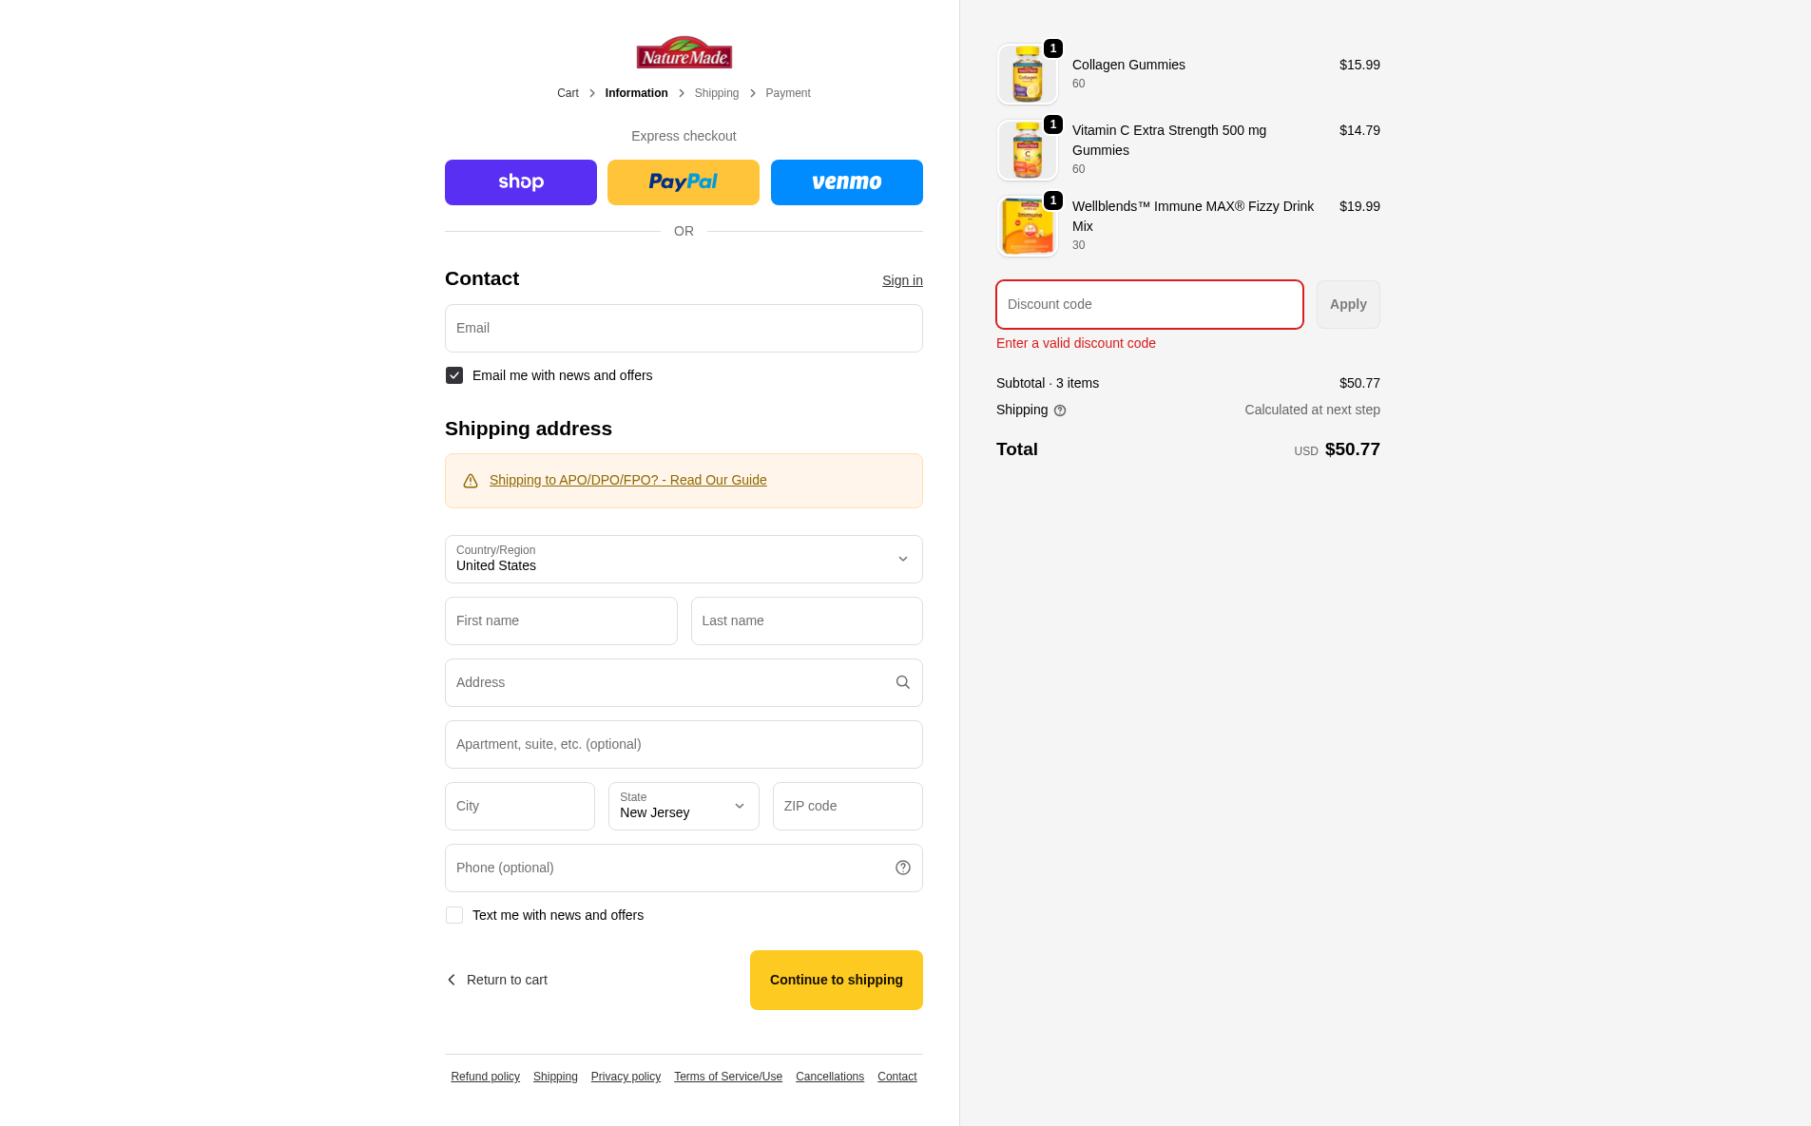Viewport: 1811px width, 1126px height.
Task: Click the APO shipping warning triangle icon
Action: tap(471, 481)
